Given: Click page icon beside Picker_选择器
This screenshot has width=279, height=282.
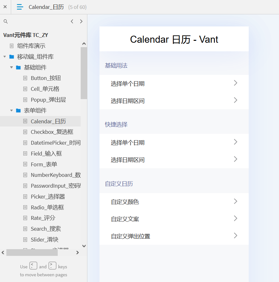Looking at the screenshot, I should pos(25,196).
